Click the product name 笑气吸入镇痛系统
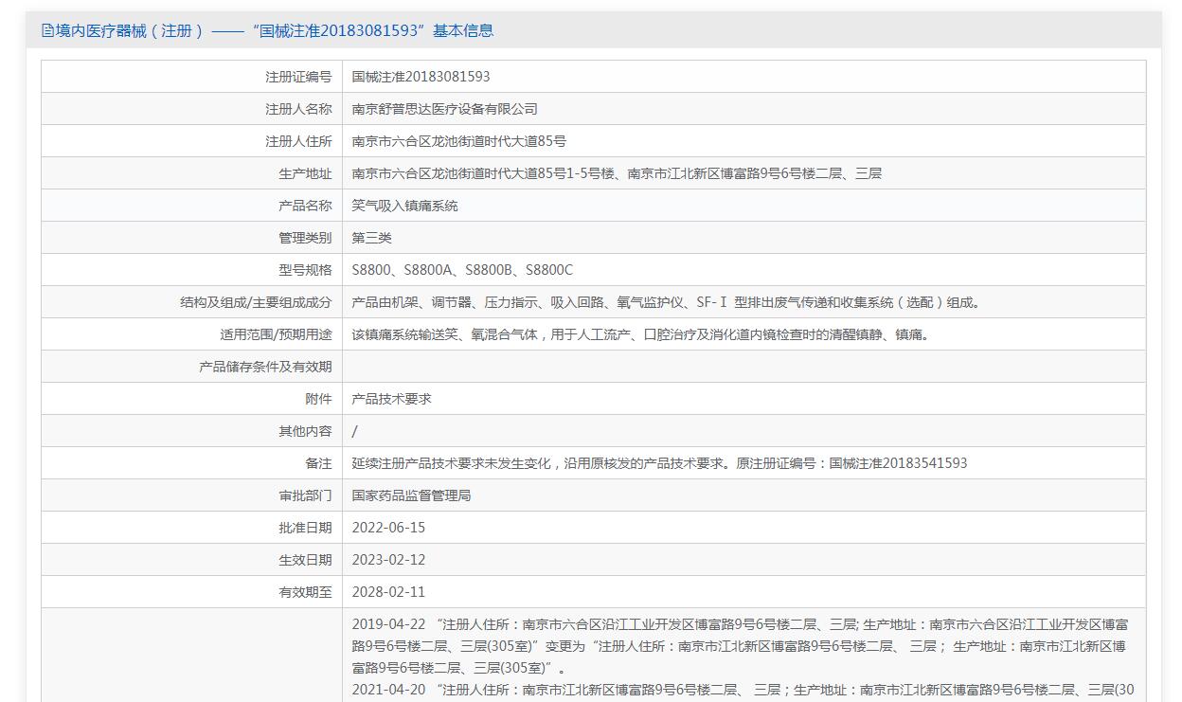The width and height of the screenshot is (1182, 702). [x=404, y=206]
